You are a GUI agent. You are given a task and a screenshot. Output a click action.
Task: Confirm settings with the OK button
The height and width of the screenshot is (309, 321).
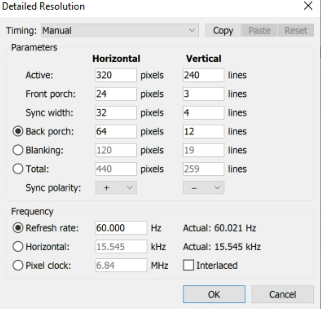coord(214,294)
